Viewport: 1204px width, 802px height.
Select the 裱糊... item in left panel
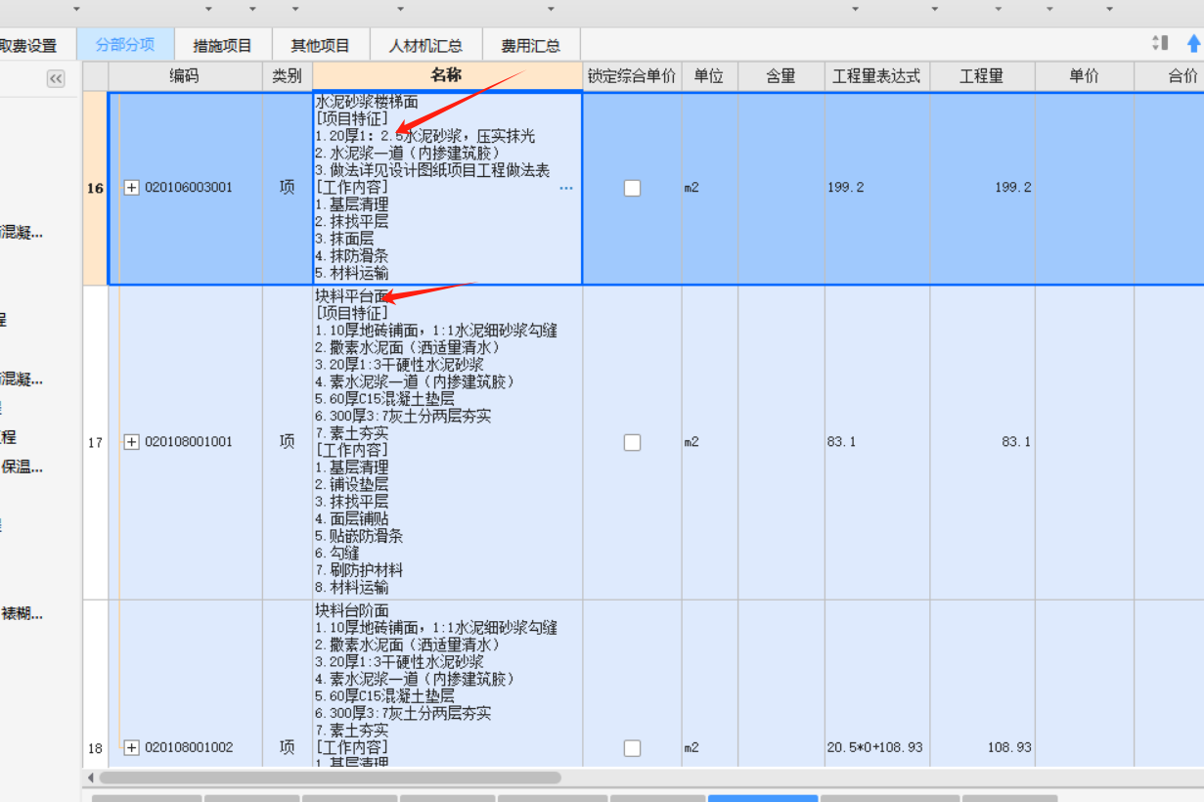coord(22,614)
